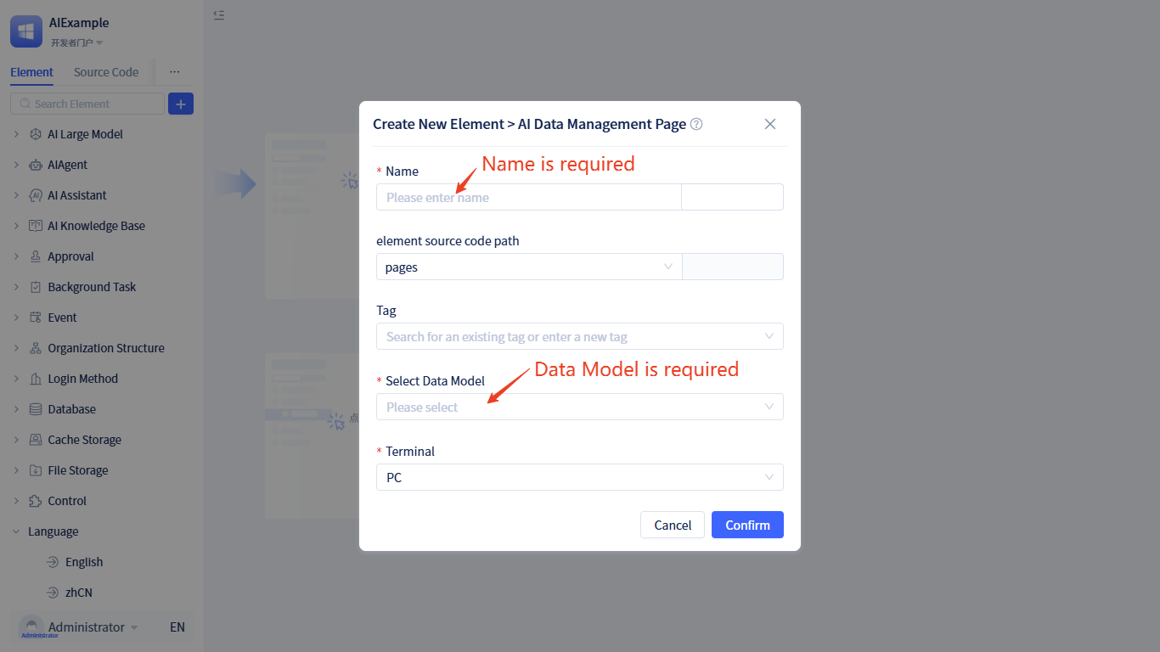
Task: Expand the AI Large Model tree node
Action: pyautogui.click(x=16, y=134)
